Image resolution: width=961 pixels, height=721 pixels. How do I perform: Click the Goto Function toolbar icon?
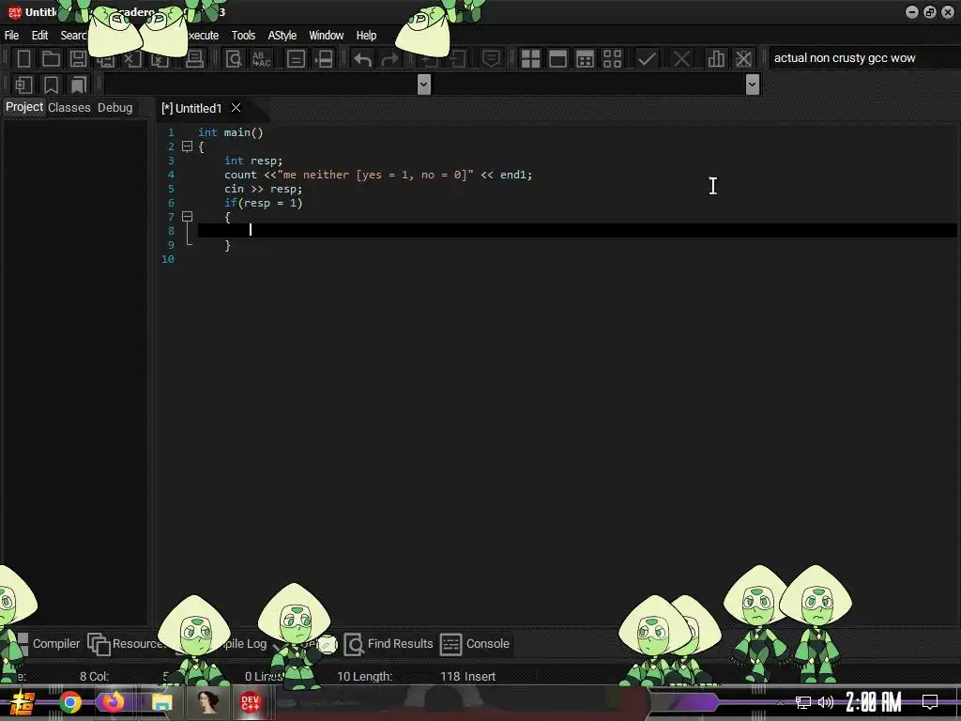(x=296, y=59)
